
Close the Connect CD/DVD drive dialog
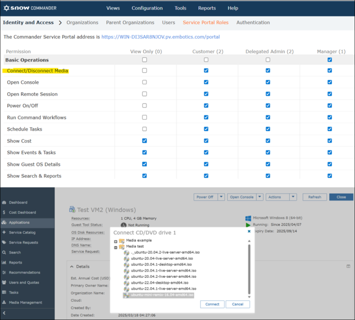[x=249, y=231]
